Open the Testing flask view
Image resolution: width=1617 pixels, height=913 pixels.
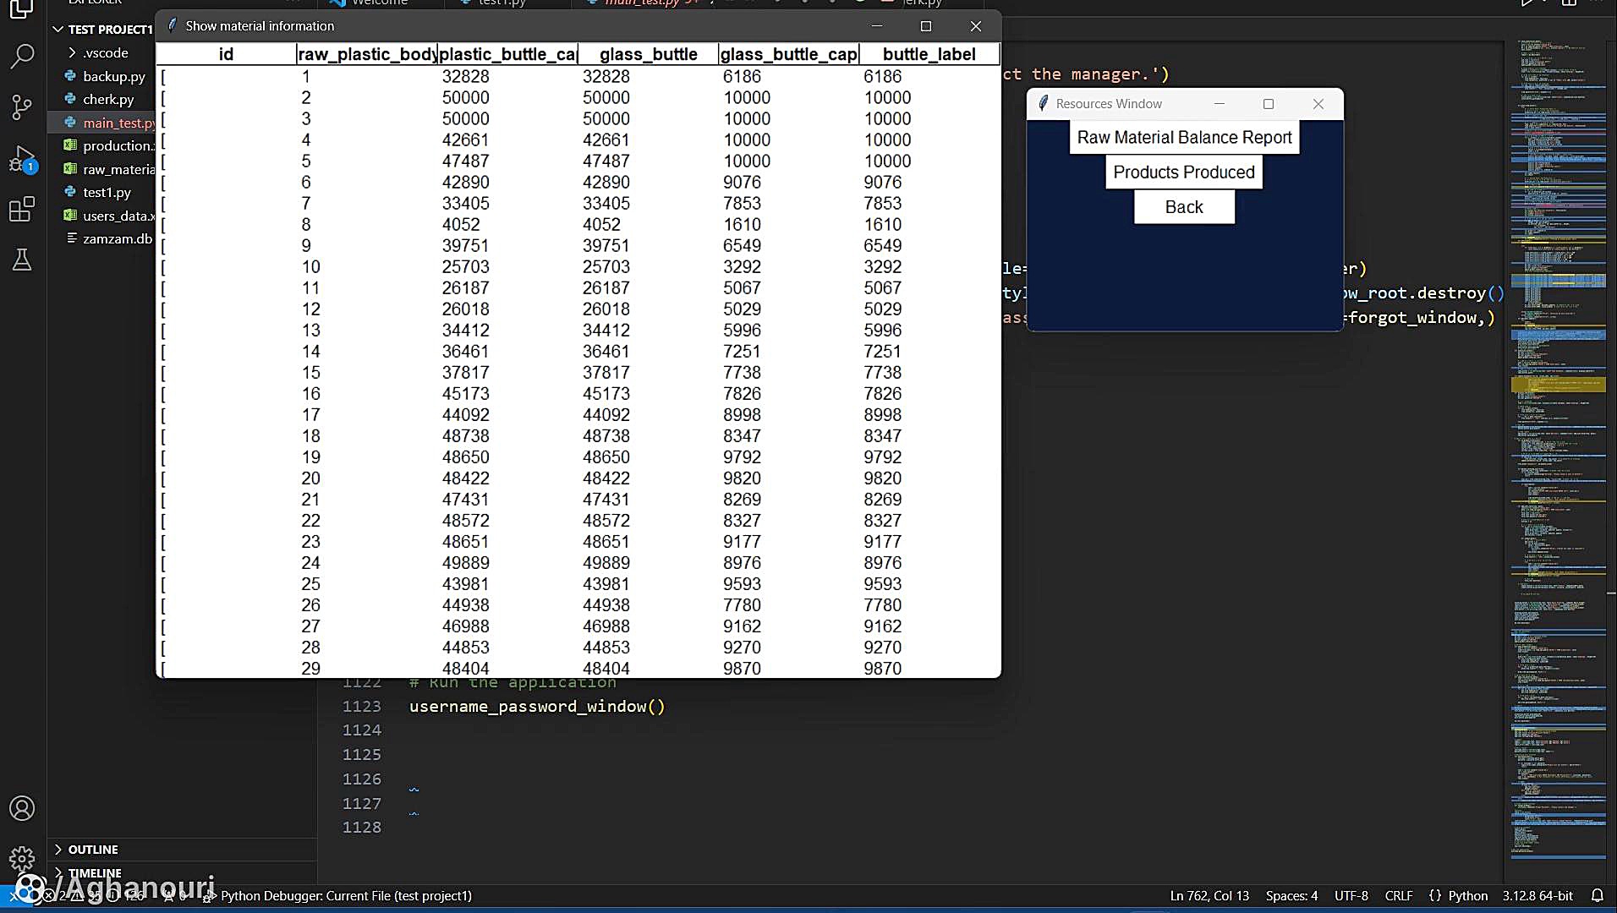pos(22,260)
